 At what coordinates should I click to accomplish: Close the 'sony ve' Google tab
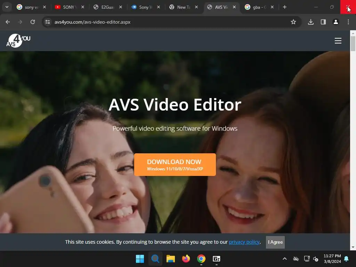(x=44, y=7)
